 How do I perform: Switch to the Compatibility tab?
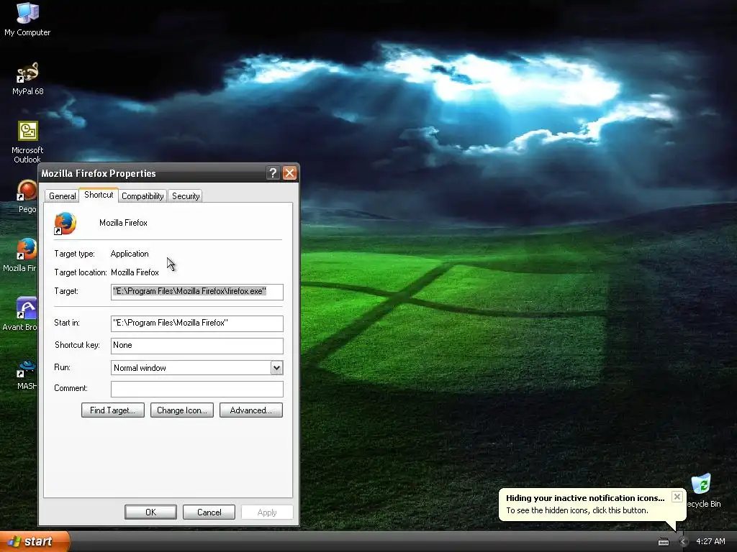click(x=143, y=195)
